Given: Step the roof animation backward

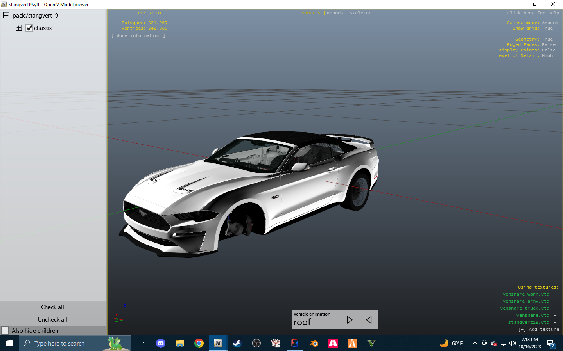Looking at the screenshot, I should (x=368, y=320).
